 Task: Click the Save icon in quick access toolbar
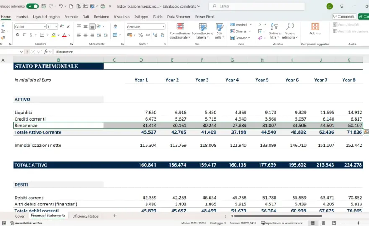pos(43,6)
